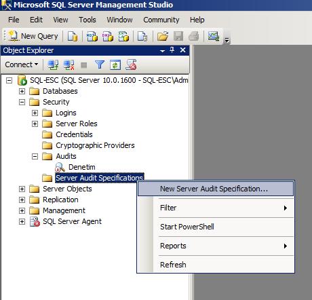Choose Refresh from the context menu

(216, 265)
